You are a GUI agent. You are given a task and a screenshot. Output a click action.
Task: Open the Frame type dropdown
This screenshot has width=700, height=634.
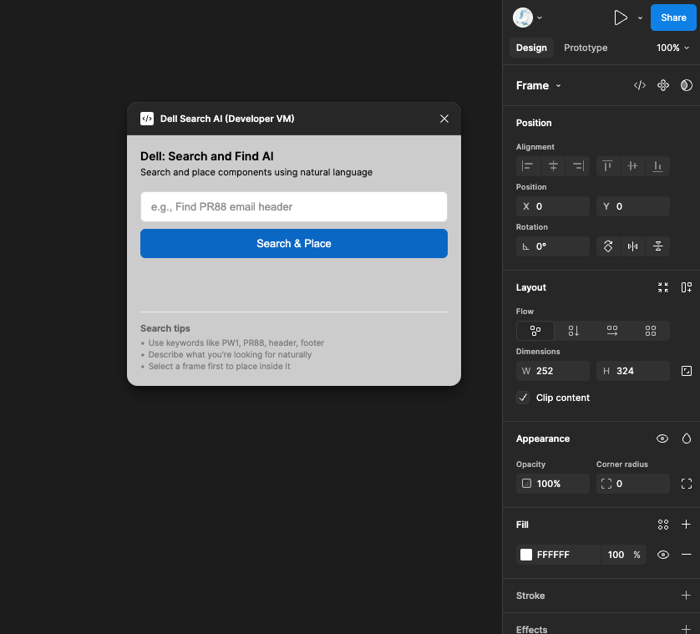coord(538,85)
